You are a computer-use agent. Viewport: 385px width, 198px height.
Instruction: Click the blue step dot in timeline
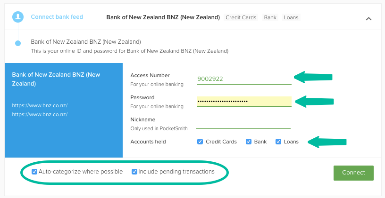point(18,43)
